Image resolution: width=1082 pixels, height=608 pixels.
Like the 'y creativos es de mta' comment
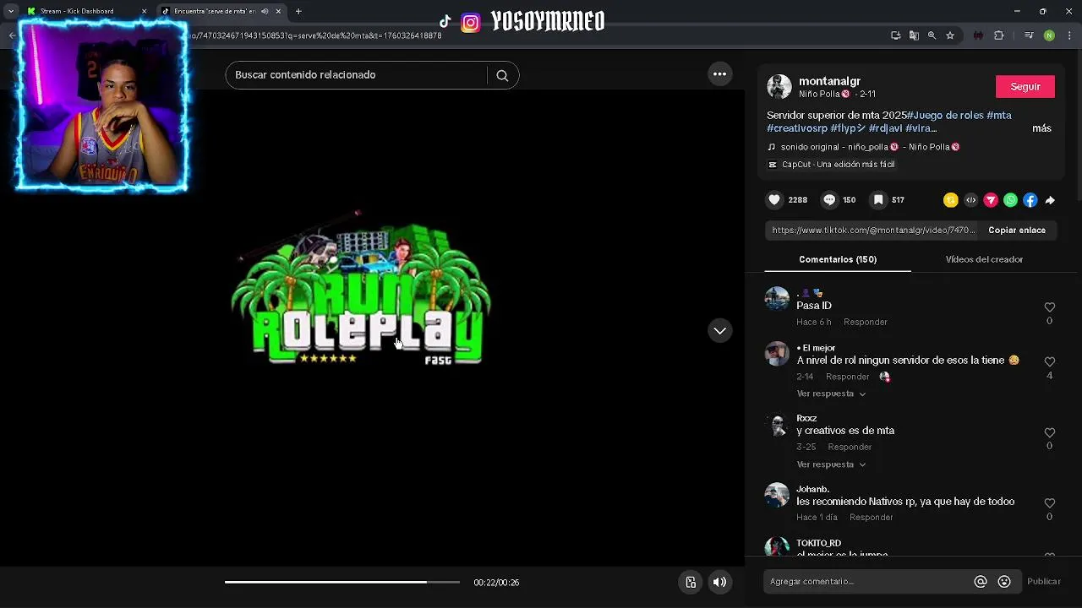click(1049, 432)
